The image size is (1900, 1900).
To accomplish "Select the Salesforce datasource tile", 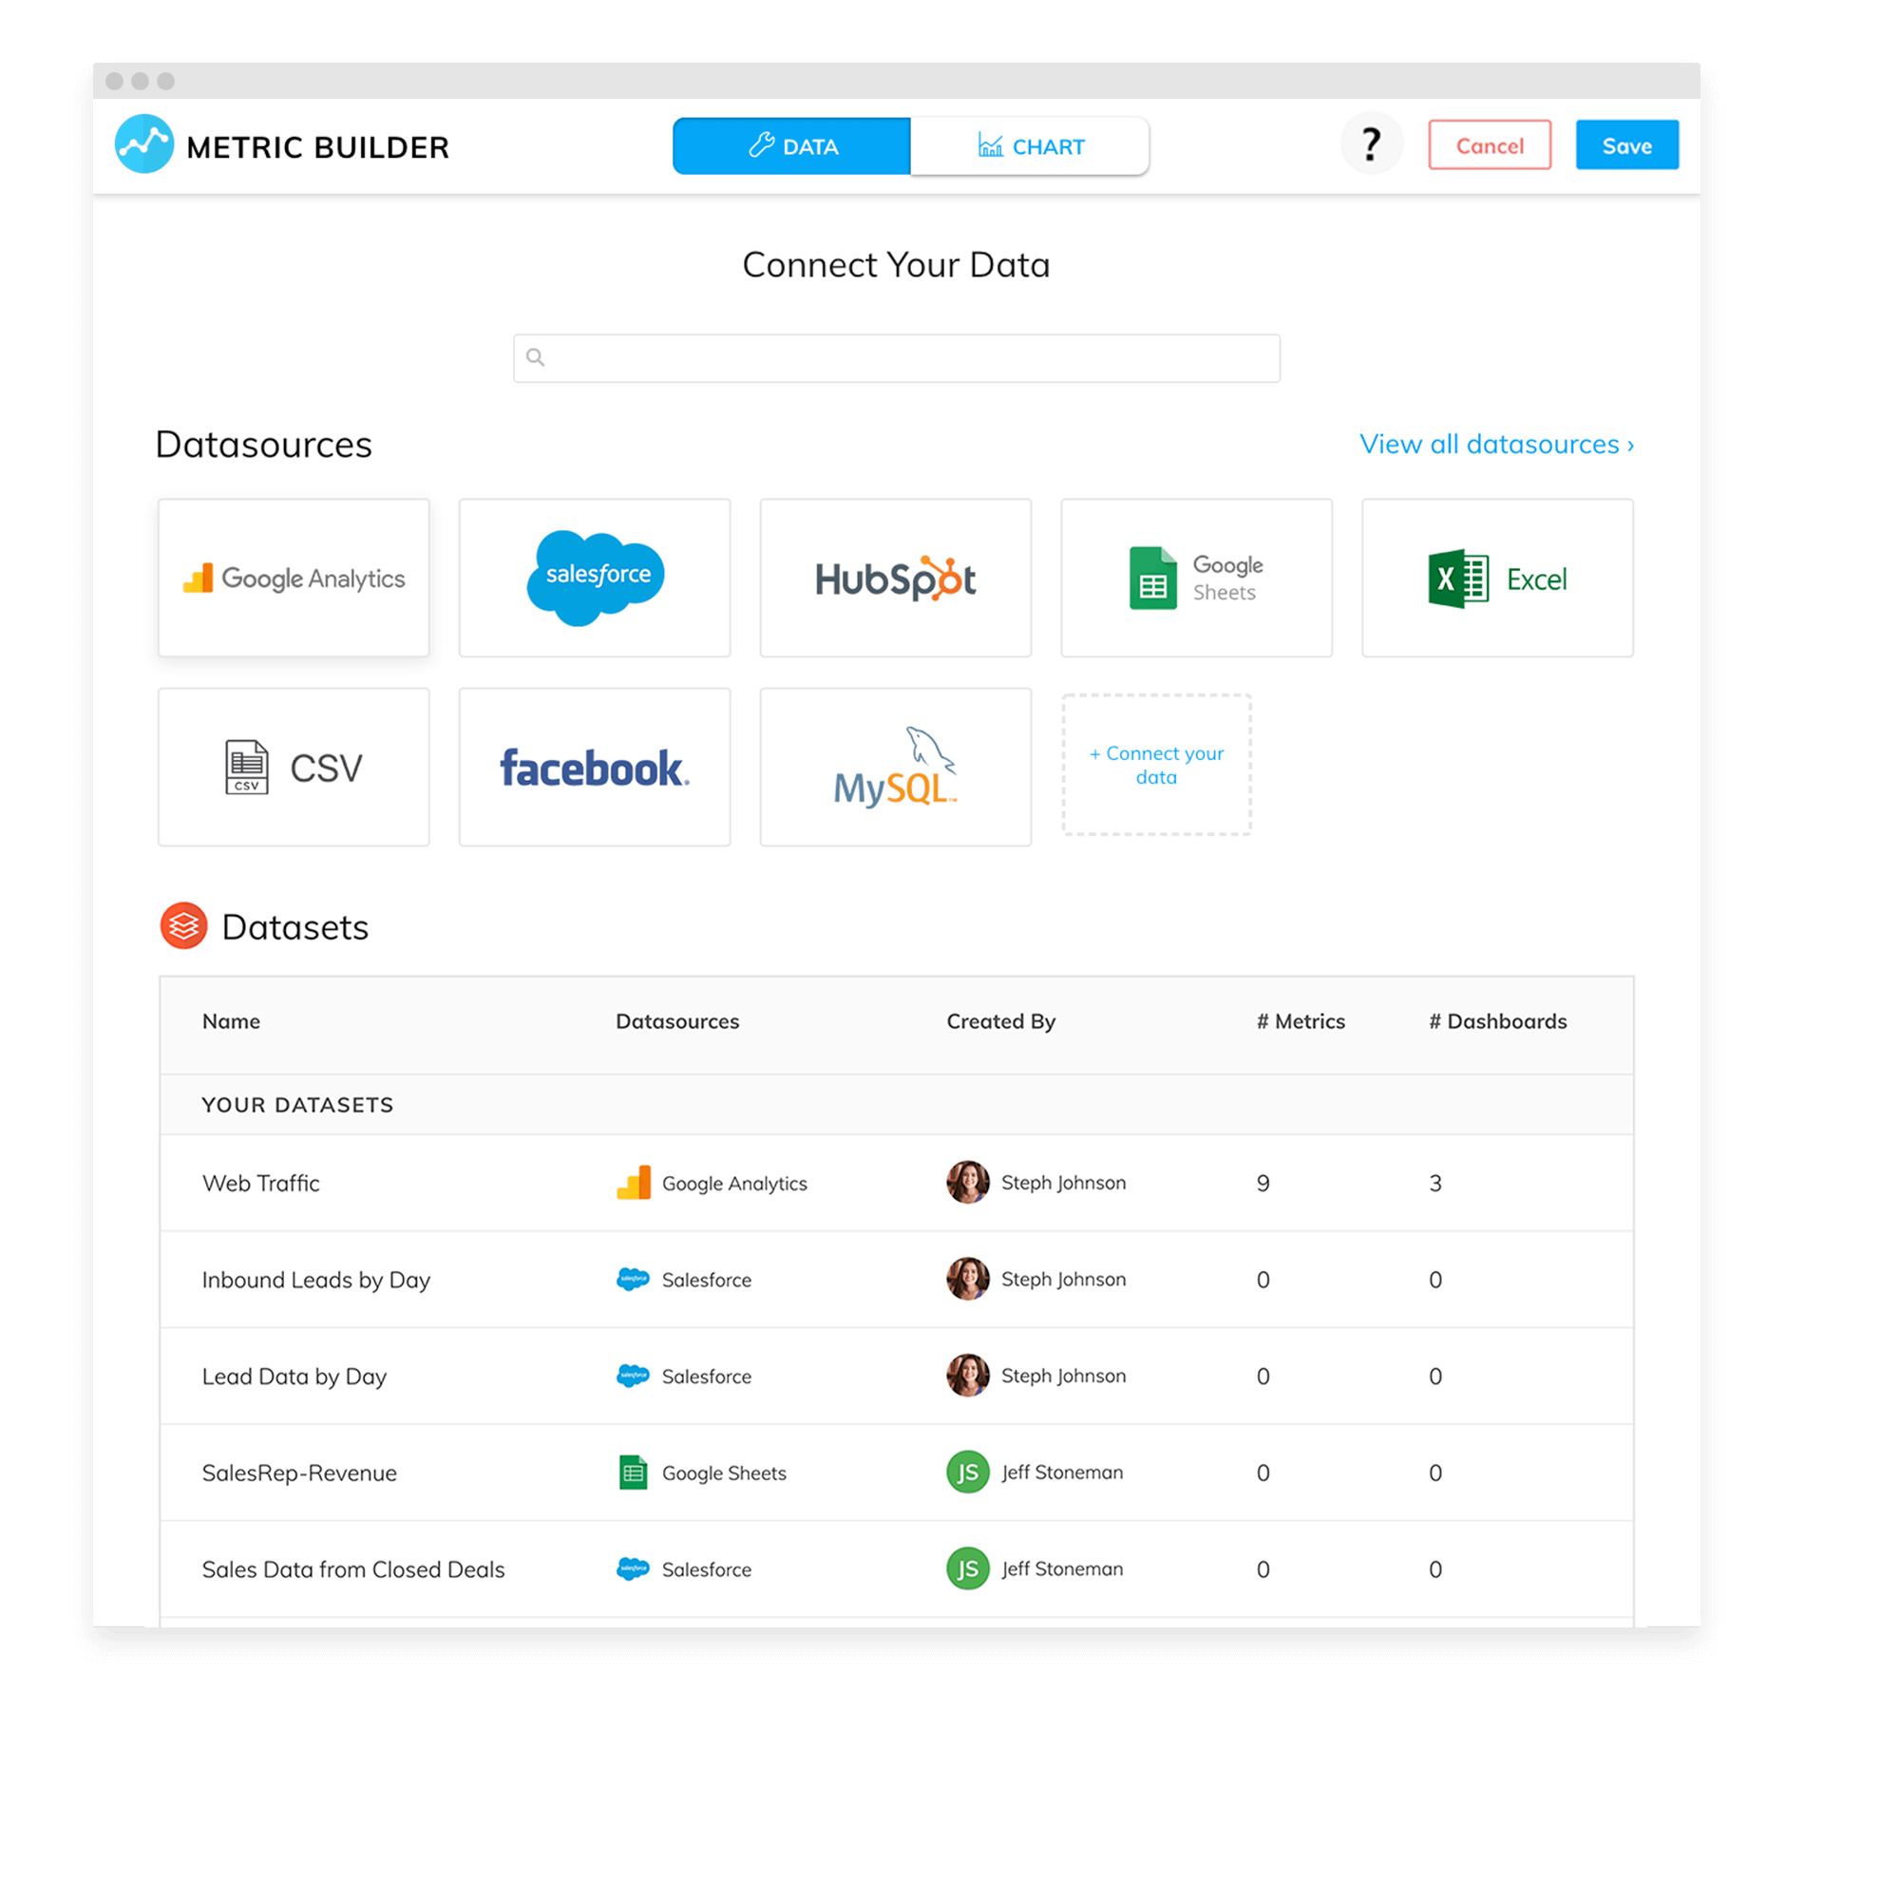I will coord(594,579).
